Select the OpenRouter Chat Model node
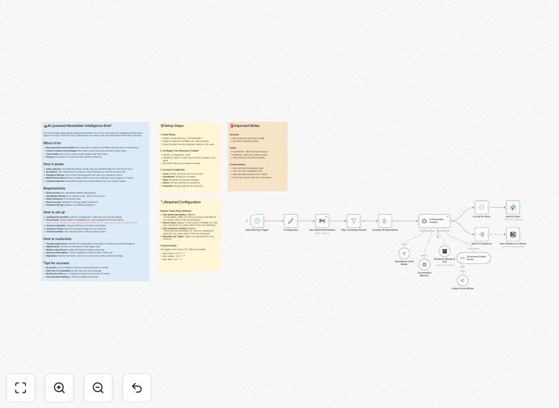The width and height of the screenshot is (559, 408). tap(404, 254)
